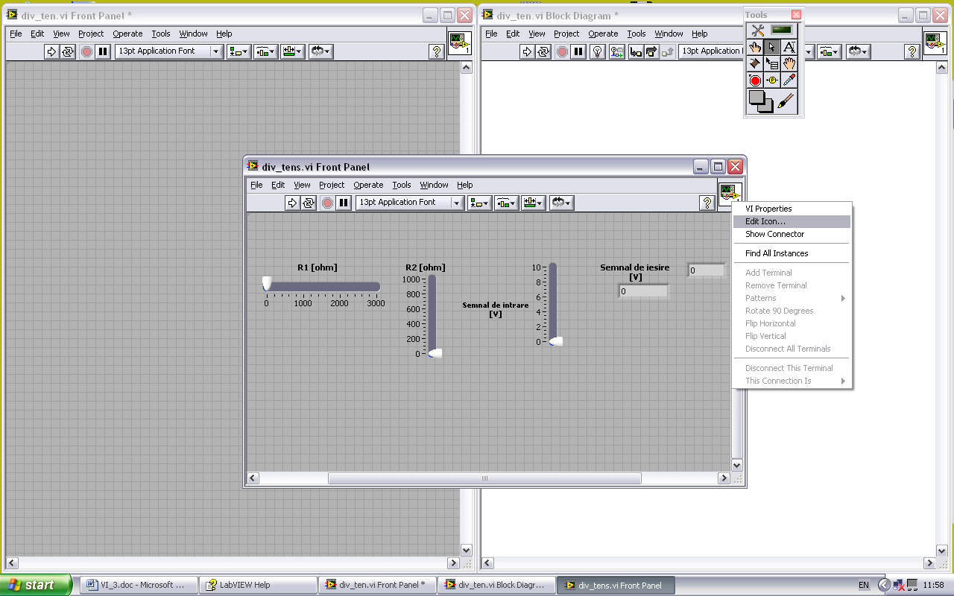Click R1 [ohm] horizontal slider thumb
Screen dimensions: 954x596
[267, 284]
